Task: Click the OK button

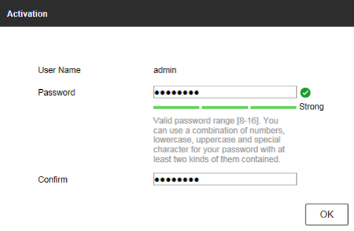Action: click(327, 214)
